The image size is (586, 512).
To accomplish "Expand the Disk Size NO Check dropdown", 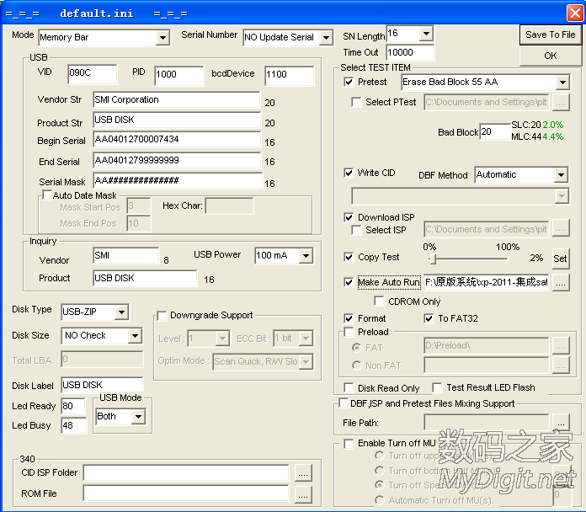I will 102,336.
